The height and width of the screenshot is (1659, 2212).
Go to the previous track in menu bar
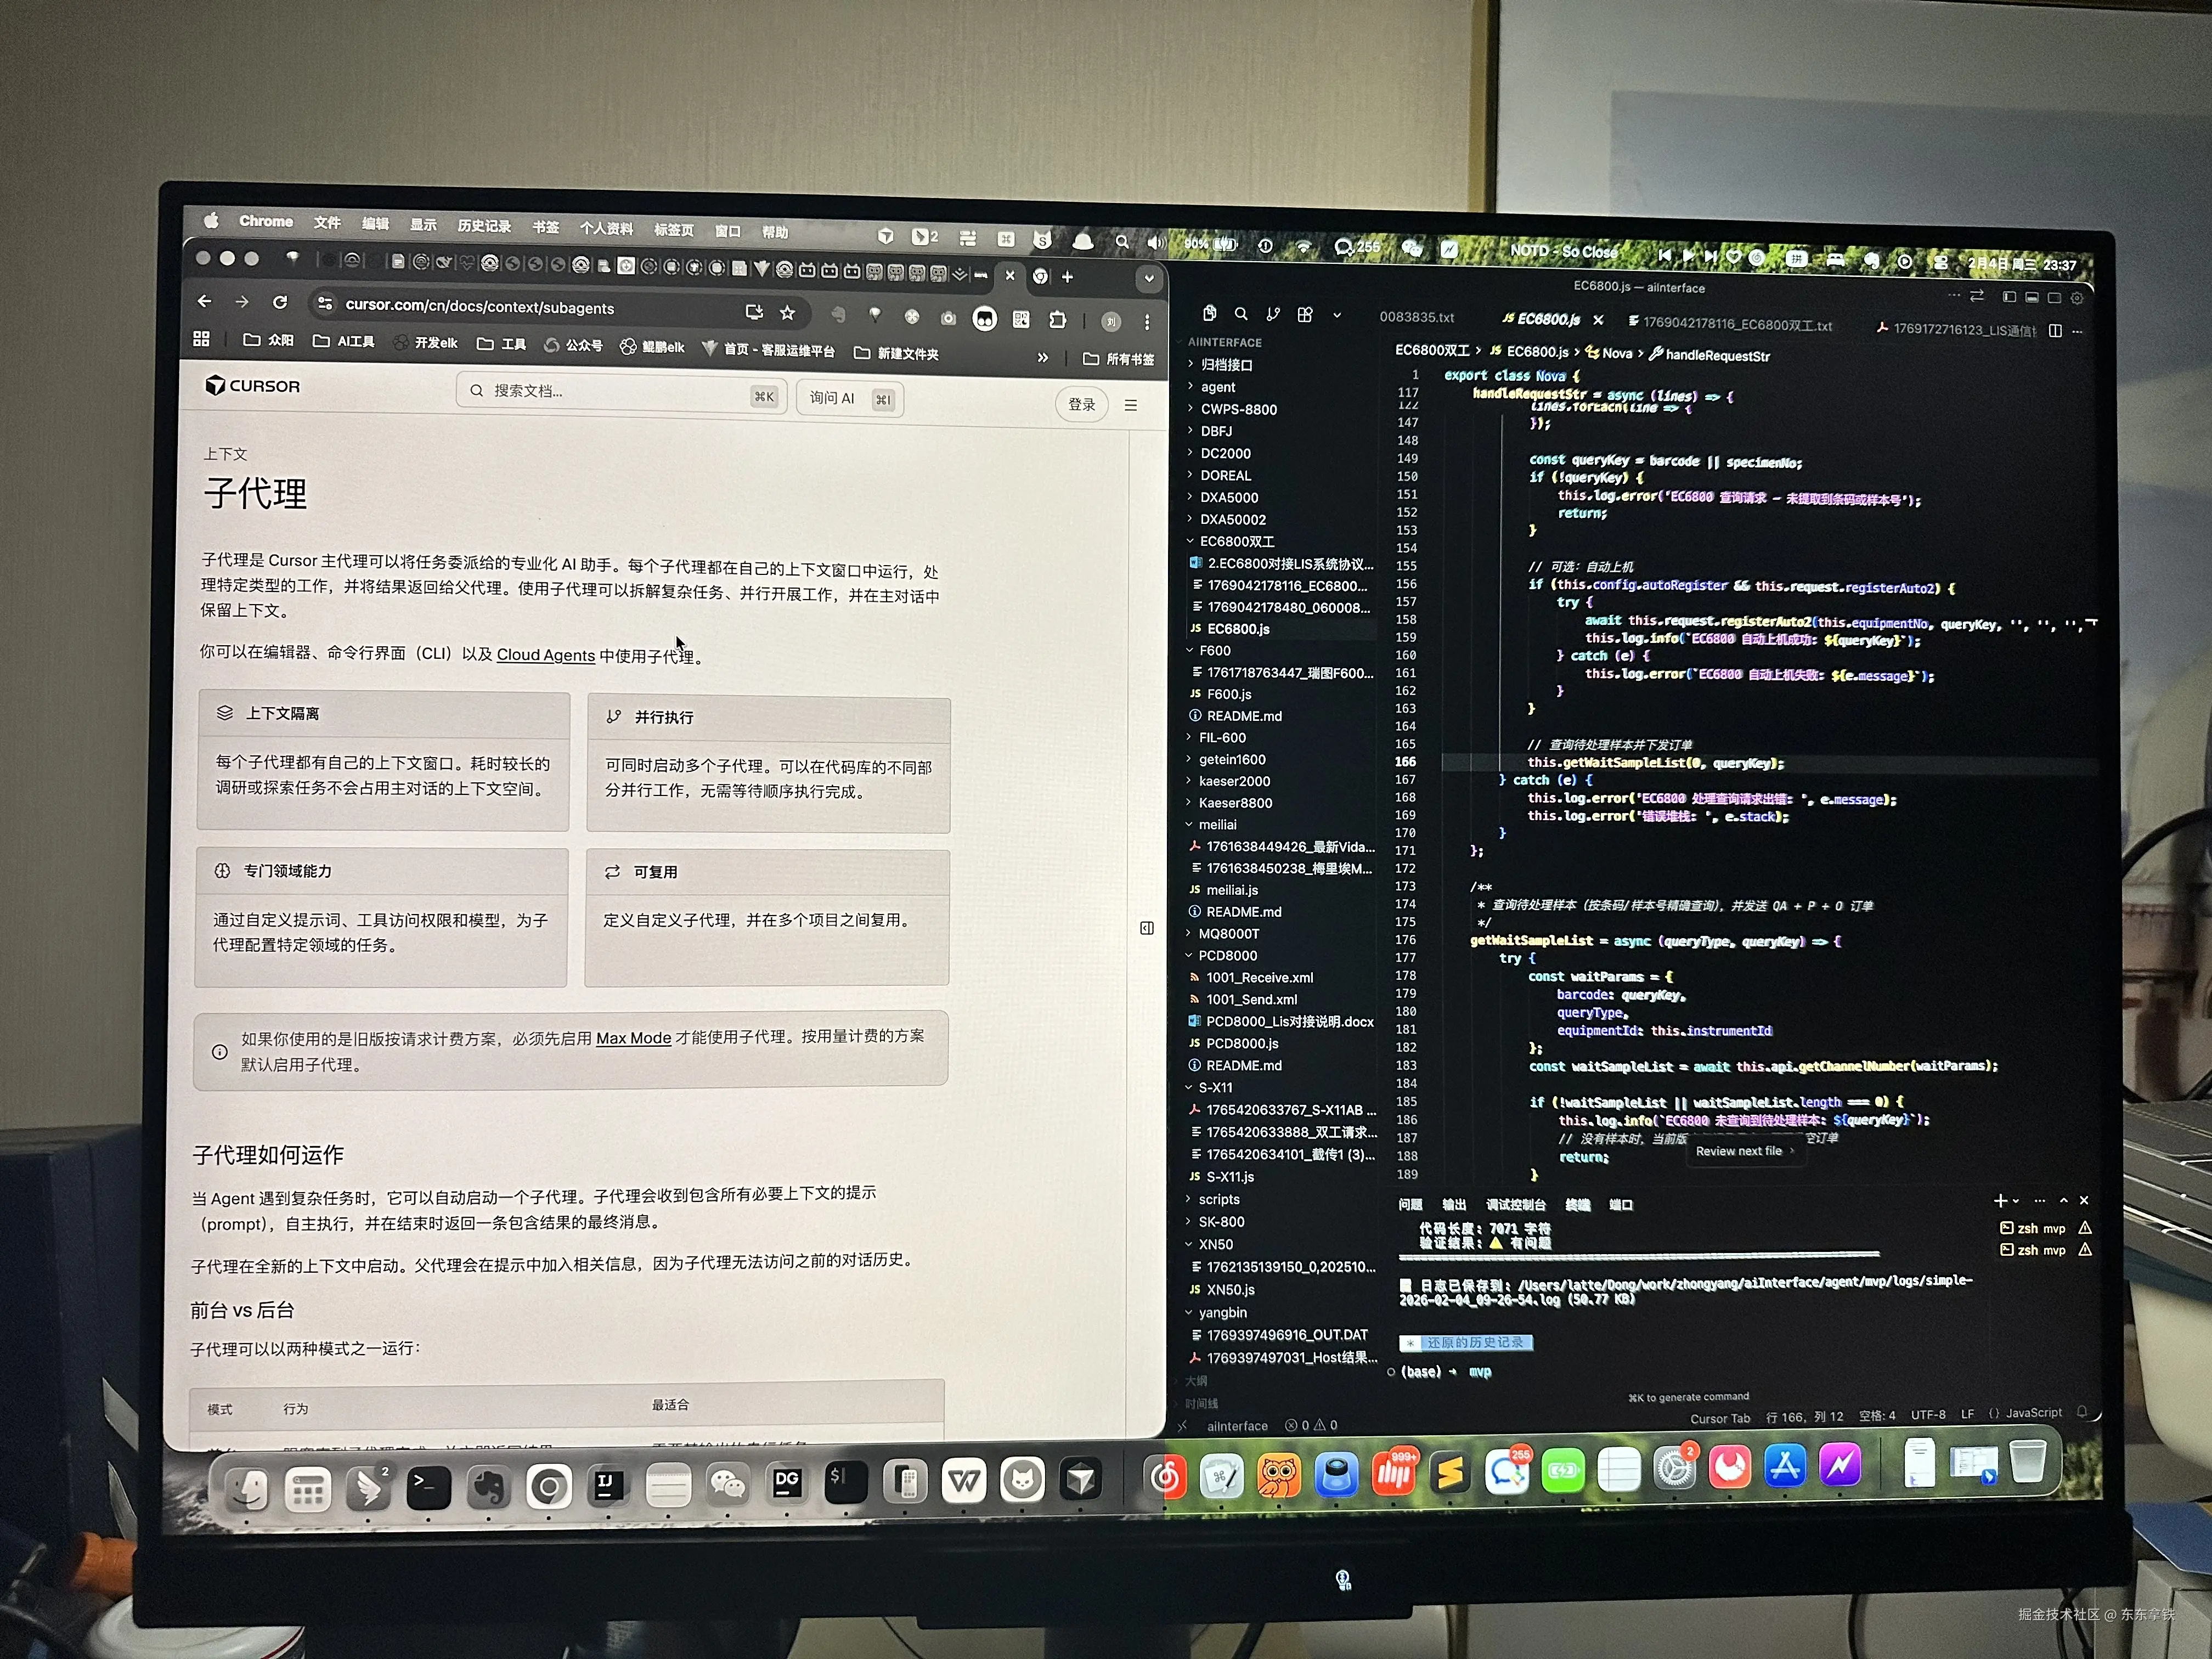[1664, 255]
